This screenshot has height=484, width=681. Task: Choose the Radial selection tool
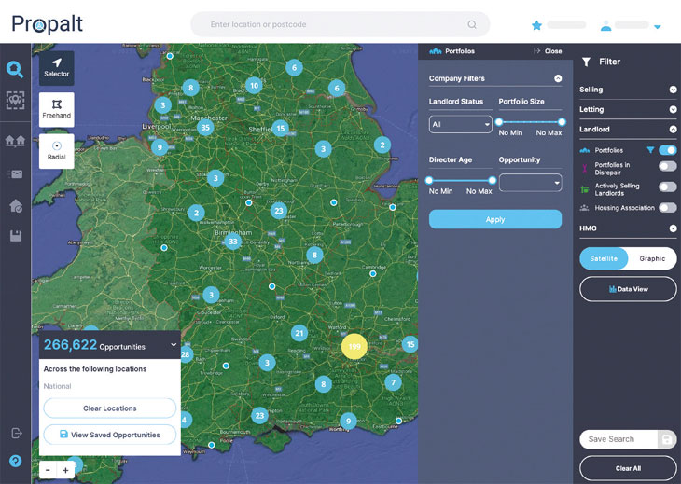(x=56, y=150)
